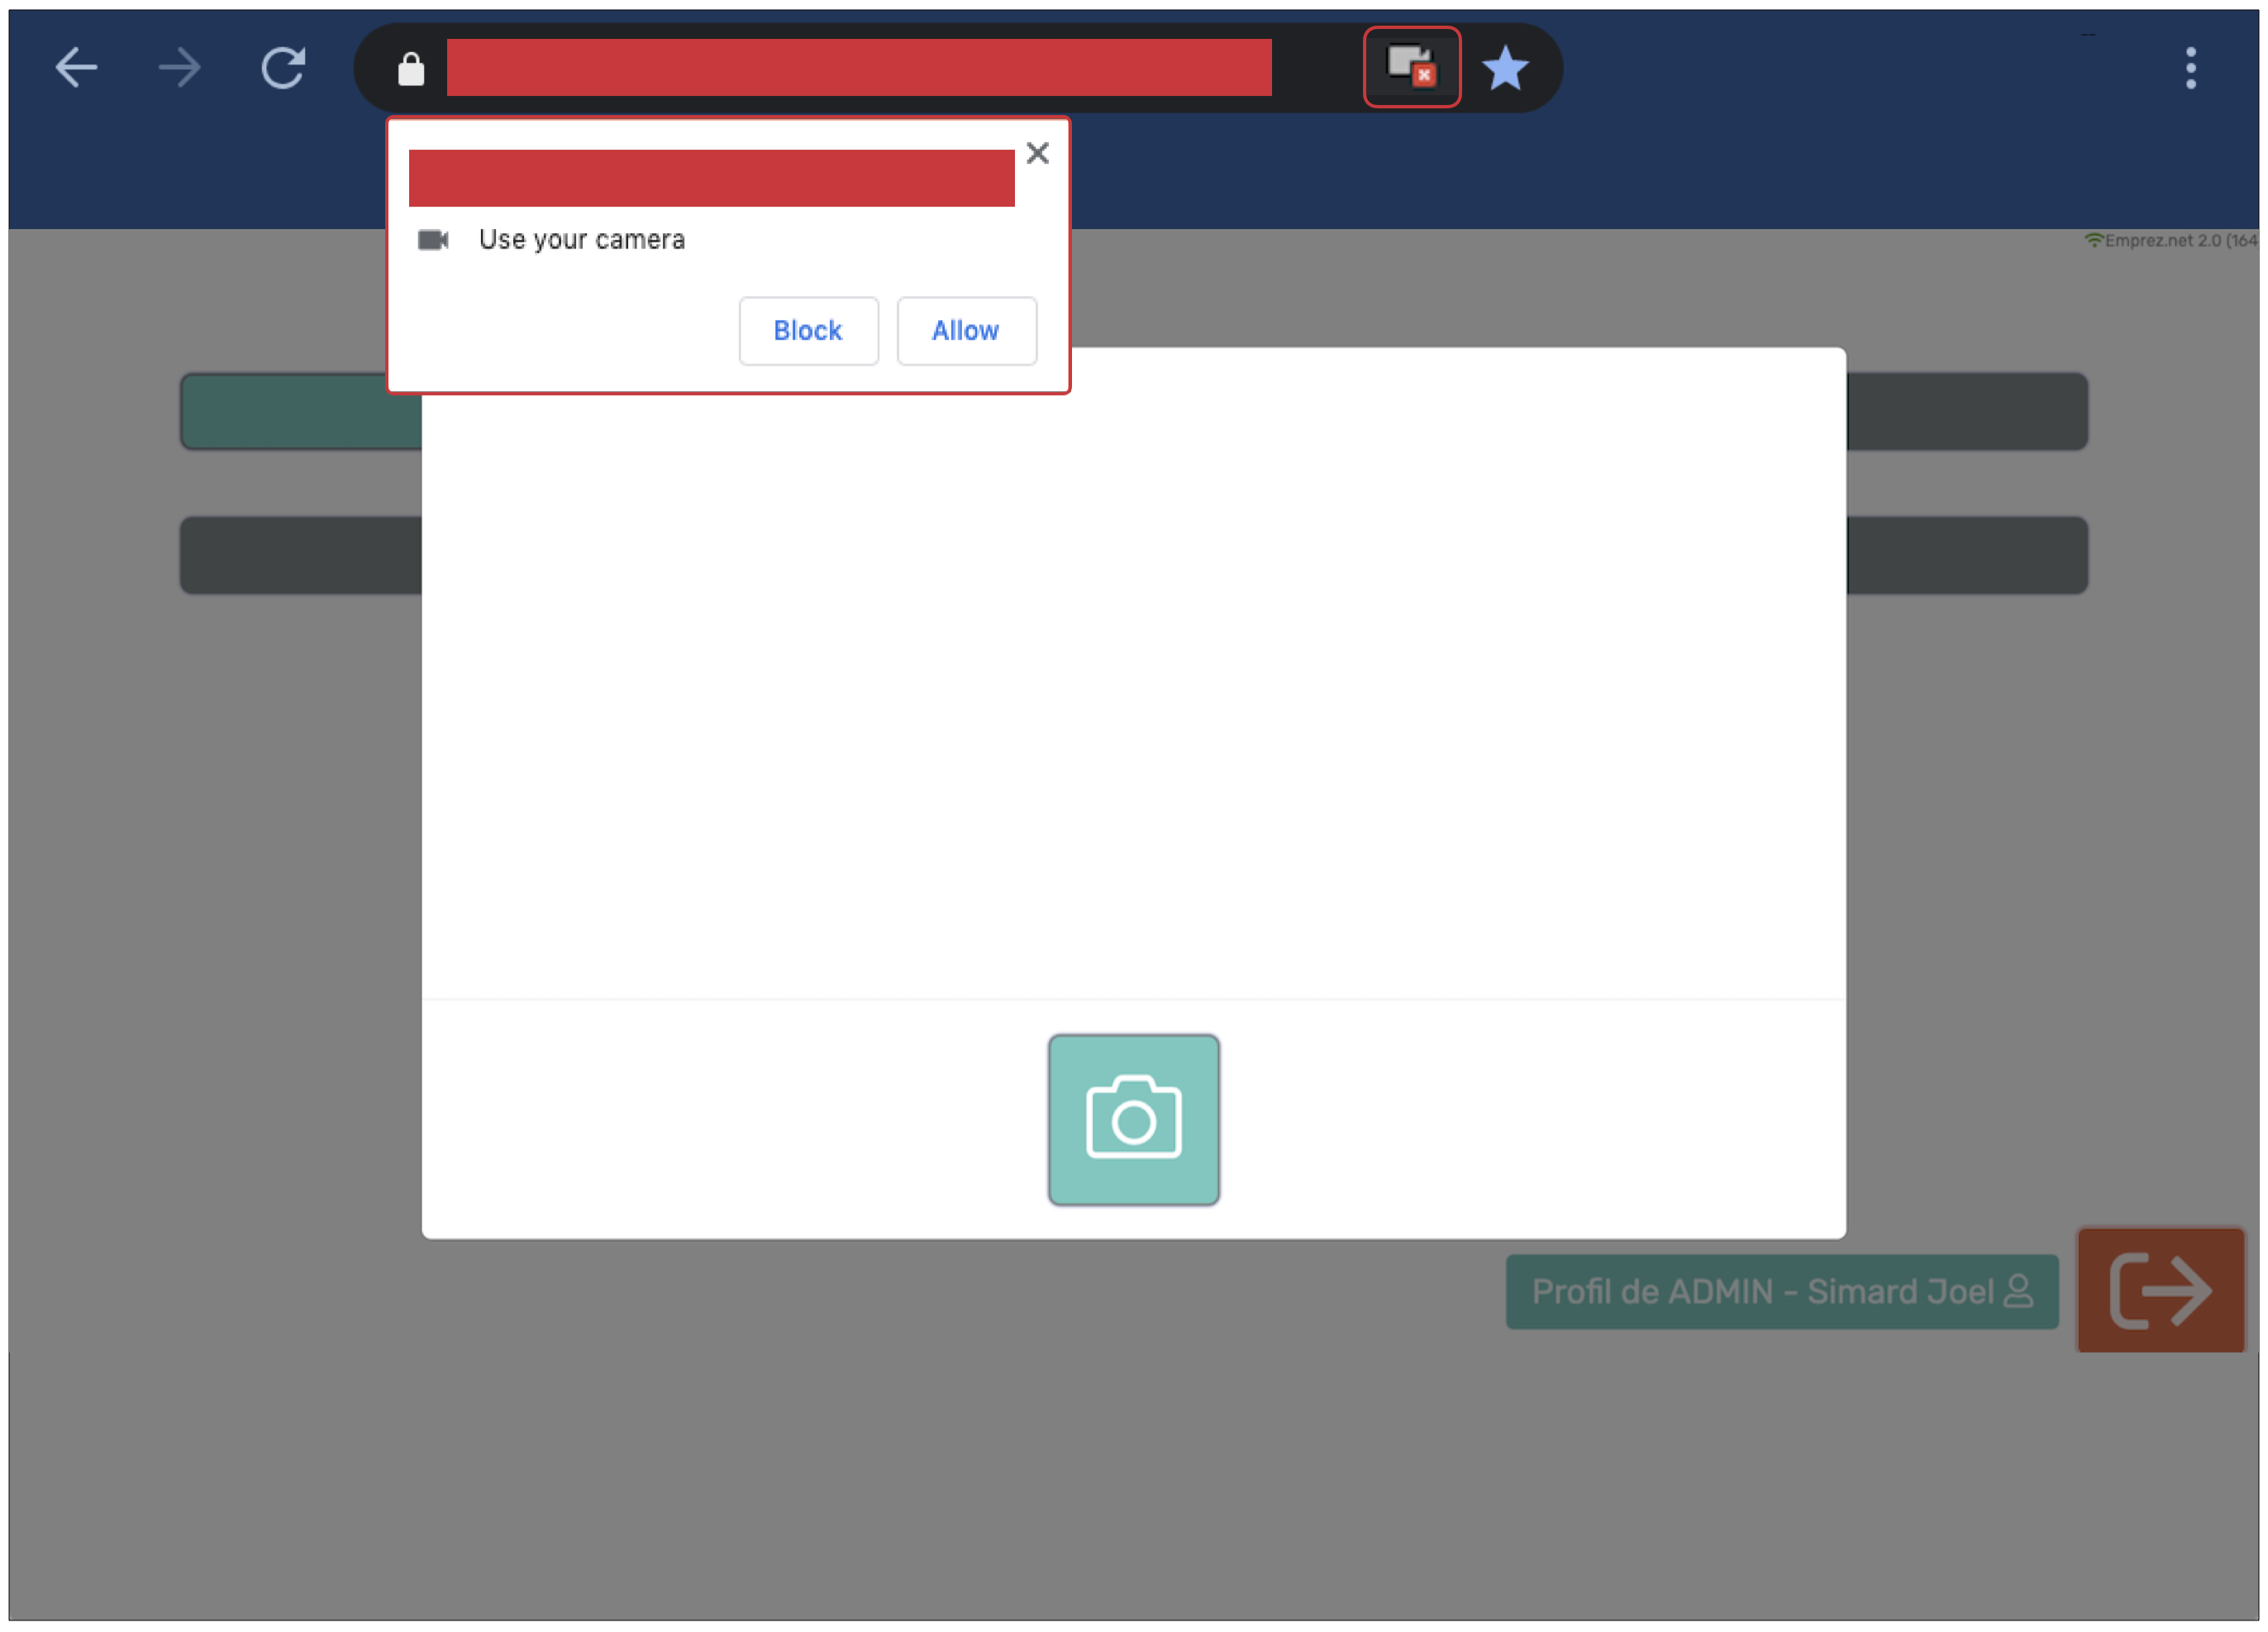Take a photo with the teal camera button

pyautogui.click(x=1133, y=1119)
